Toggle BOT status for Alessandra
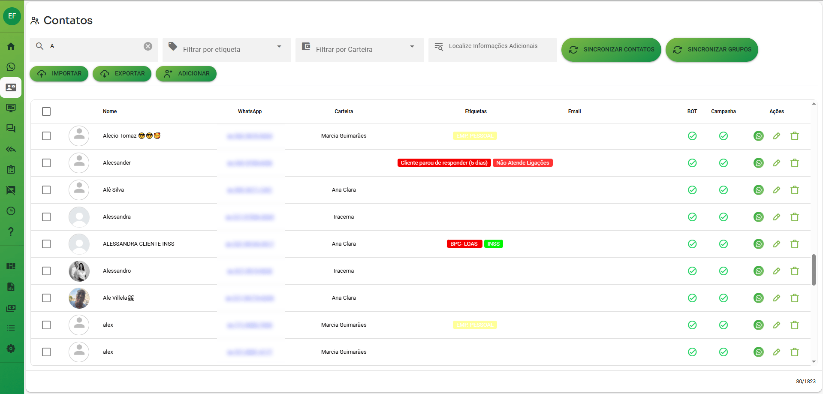823x394 pixels. click(x=692, y=217)
